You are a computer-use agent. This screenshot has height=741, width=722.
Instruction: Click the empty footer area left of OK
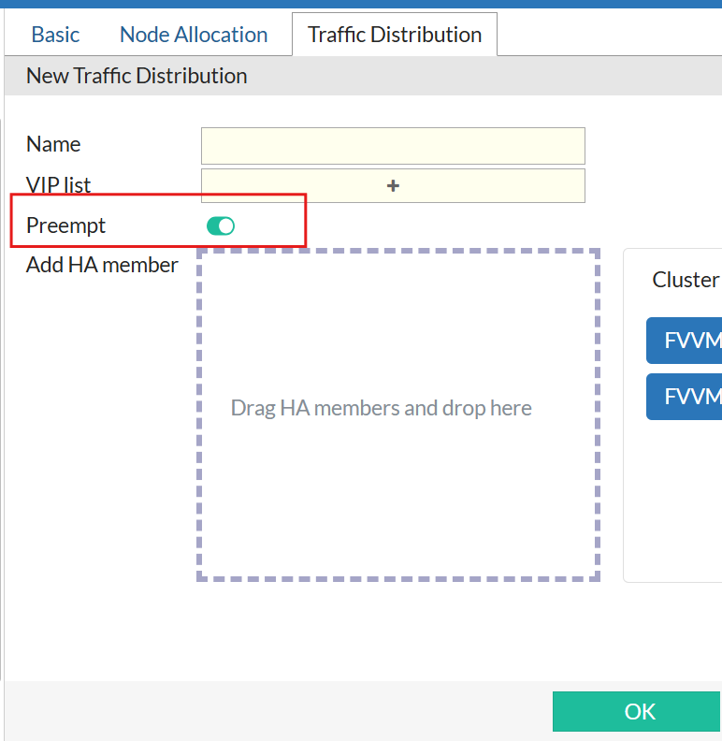tap(281, 711)
